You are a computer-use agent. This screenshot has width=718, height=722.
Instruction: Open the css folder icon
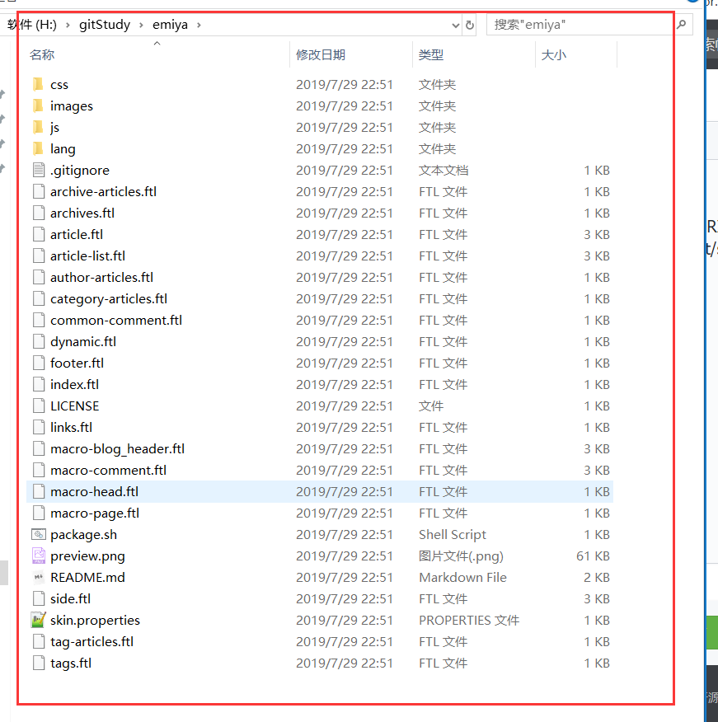click(x=38, y=84)
